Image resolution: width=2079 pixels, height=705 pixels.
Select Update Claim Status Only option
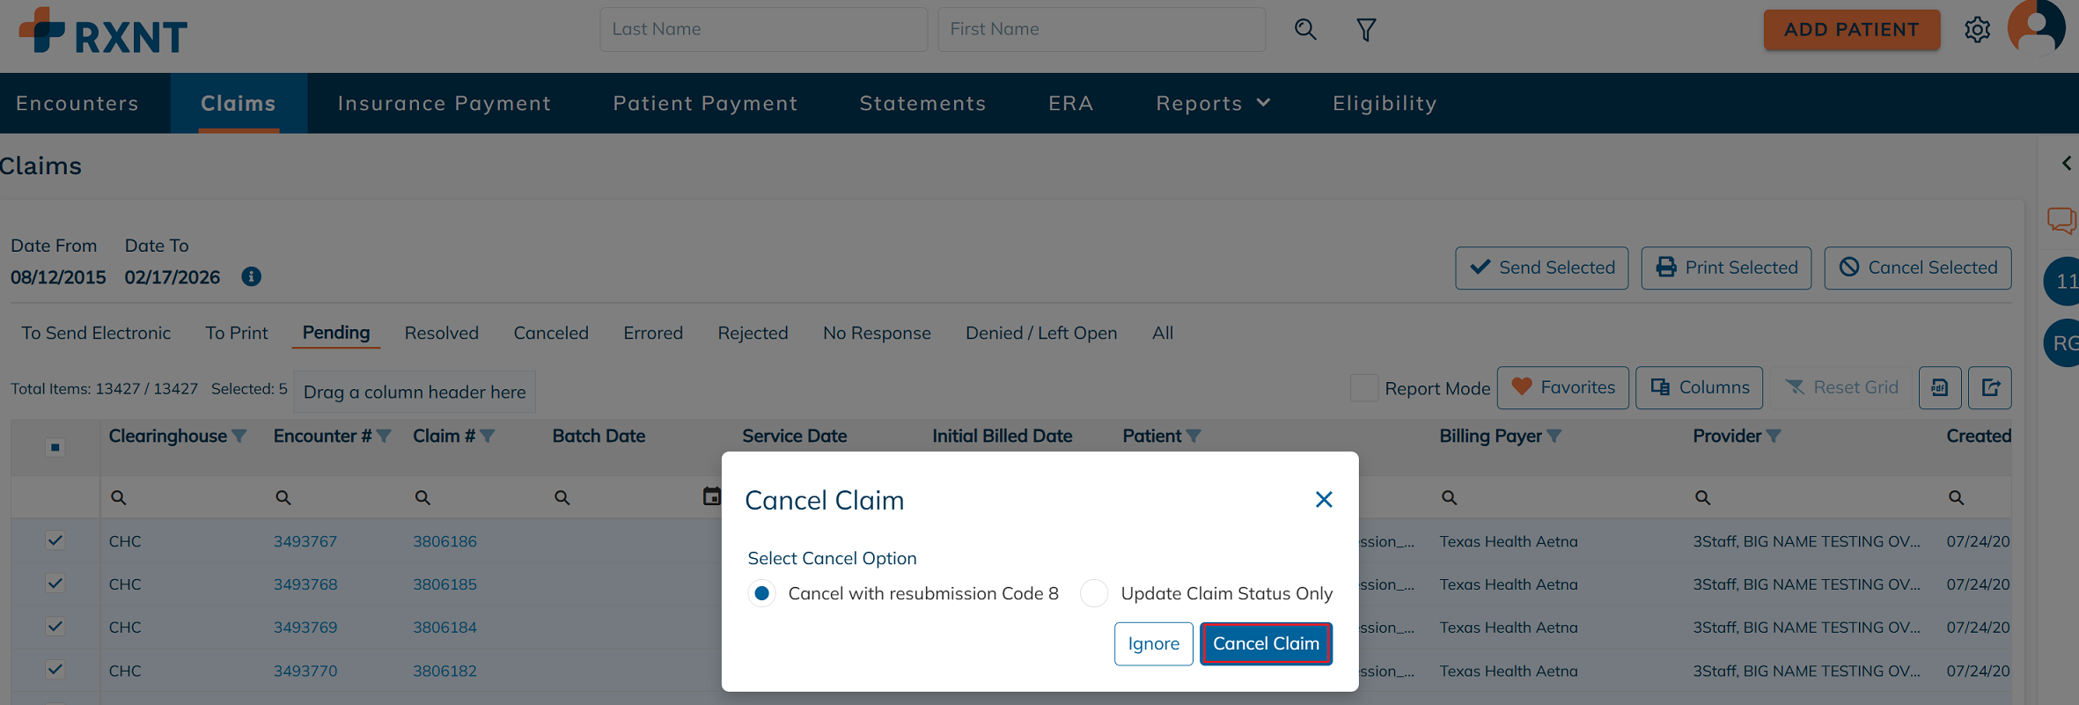click(1094, 594)
